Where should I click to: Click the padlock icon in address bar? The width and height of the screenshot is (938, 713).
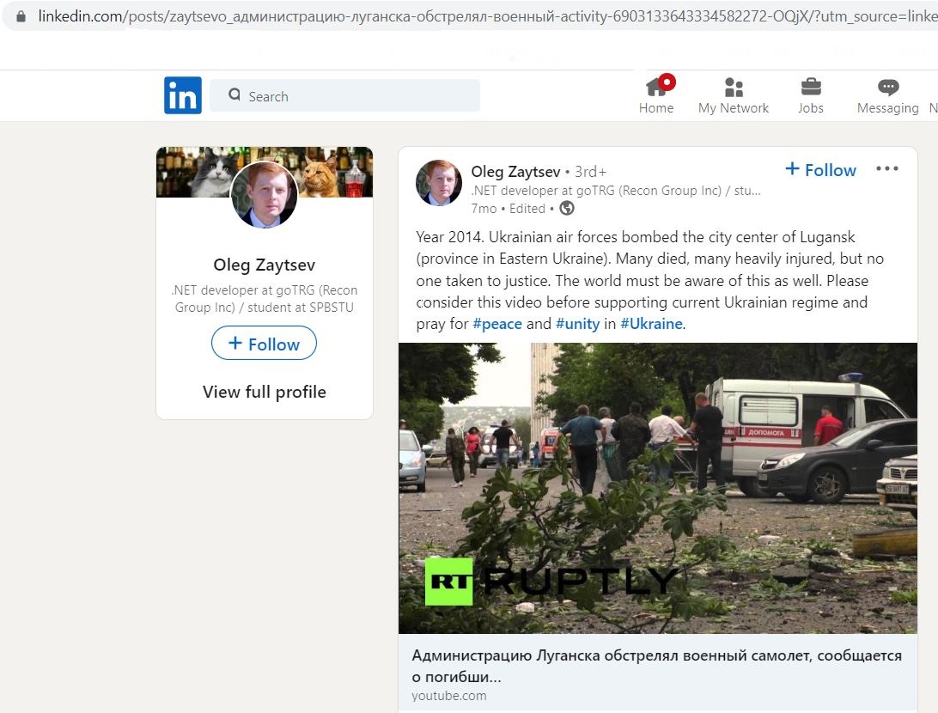21,16
